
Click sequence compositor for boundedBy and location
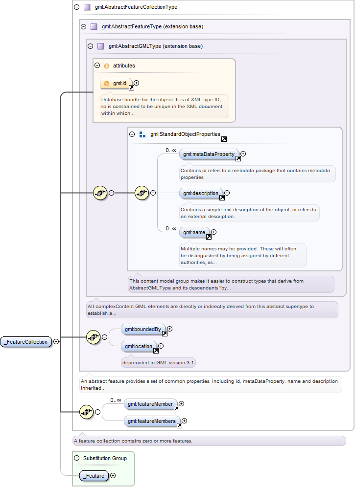94,337
